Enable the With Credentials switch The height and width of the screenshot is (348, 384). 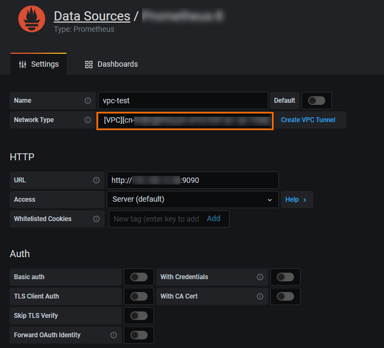tap(285, 277)
